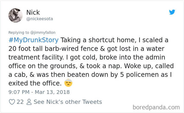Screen dimensions: 184x113
Task: Click the display name Nick
Action: [33, 12]
